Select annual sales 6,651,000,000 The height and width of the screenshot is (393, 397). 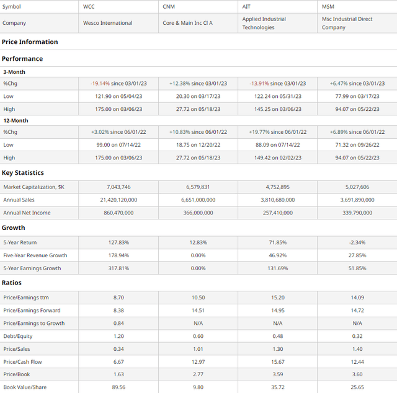pyautogui.click(x=198, y=200)
